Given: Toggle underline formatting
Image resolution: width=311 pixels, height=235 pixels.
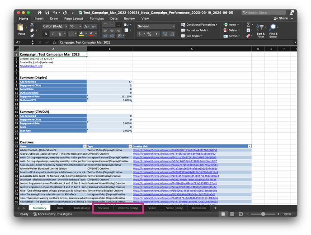Looking at the screenshot, I should 61,34.
